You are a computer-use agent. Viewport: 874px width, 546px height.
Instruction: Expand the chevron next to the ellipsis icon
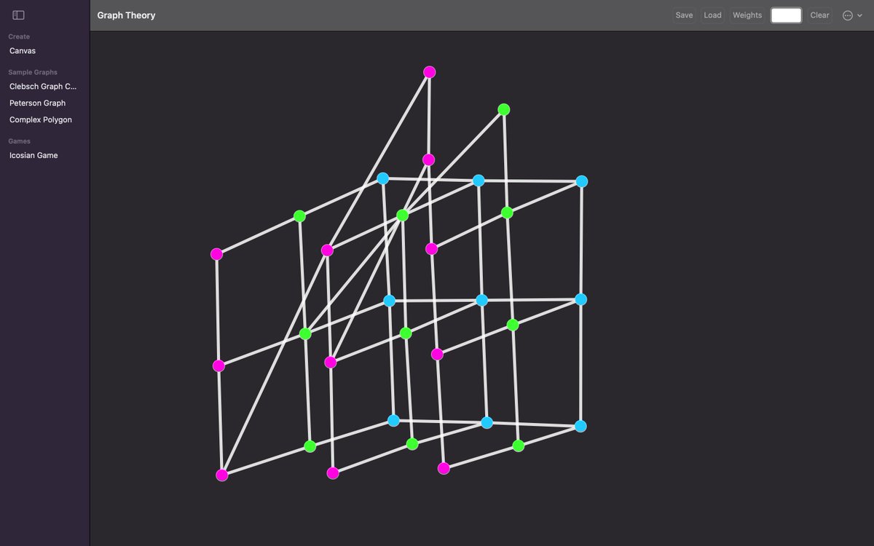(x=859, y=15)
